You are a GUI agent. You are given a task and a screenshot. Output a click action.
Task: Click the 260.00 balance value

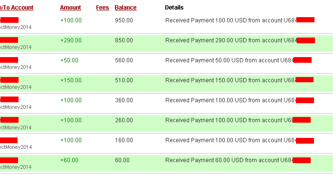tap(124, 120)
